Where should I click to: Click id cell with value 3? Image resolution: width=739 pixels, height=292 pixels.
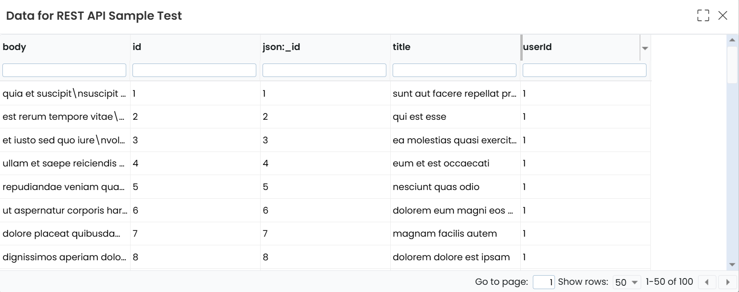(x=195, y=140)
